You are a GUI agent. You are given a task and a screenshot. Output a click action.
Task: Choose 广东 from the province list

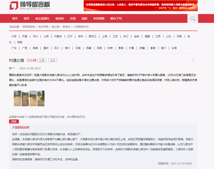(x=14, y=48)
